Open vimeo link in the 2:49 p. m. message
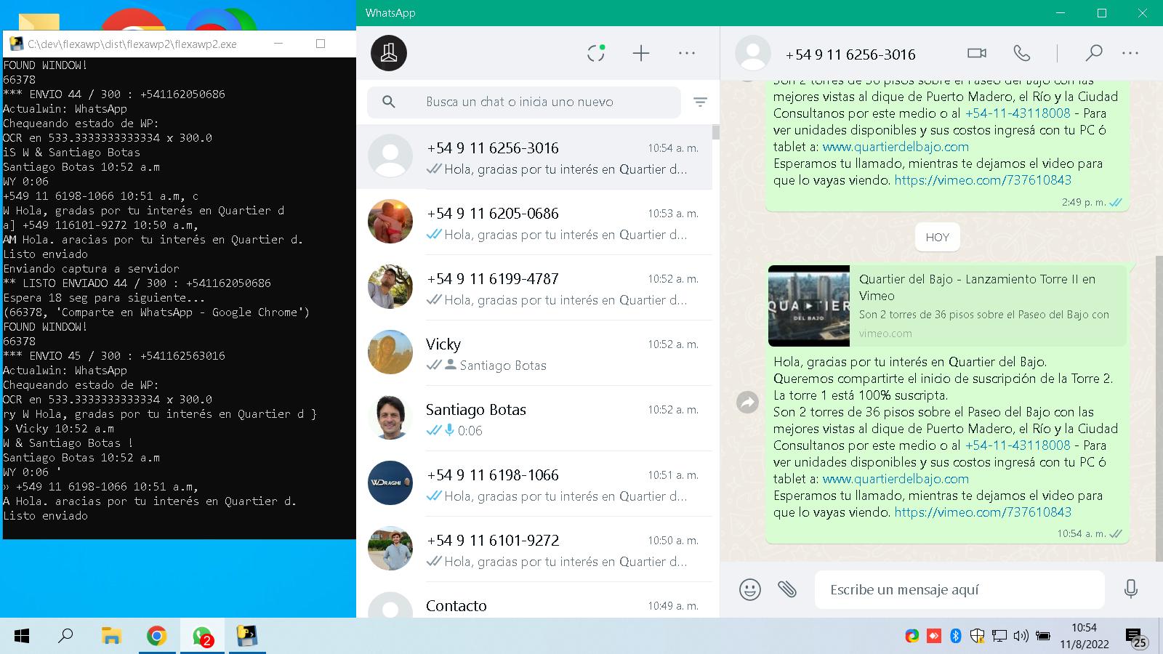 click(x=983, y=180)
